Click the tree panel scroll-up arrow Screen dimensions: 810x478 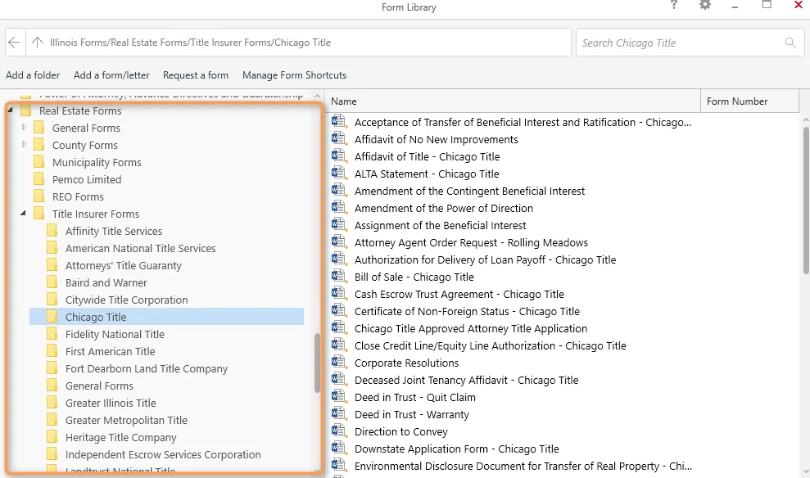pyautogui.click(x=317, y=96)
